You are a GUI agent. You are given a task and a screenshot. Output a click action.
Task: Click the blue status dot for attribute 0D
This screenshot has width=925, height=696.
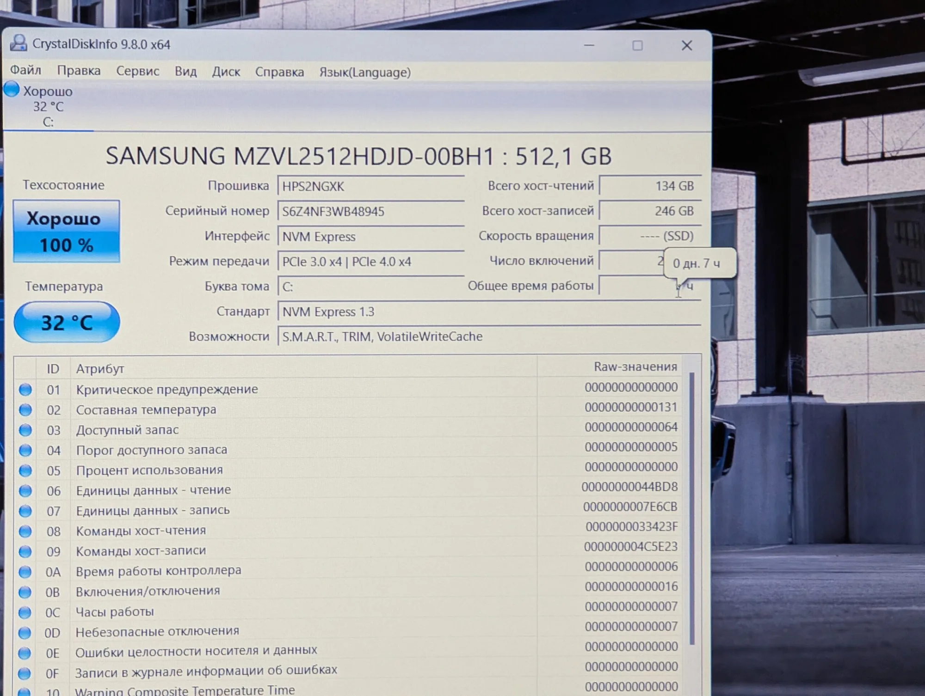tap(25, 633)
